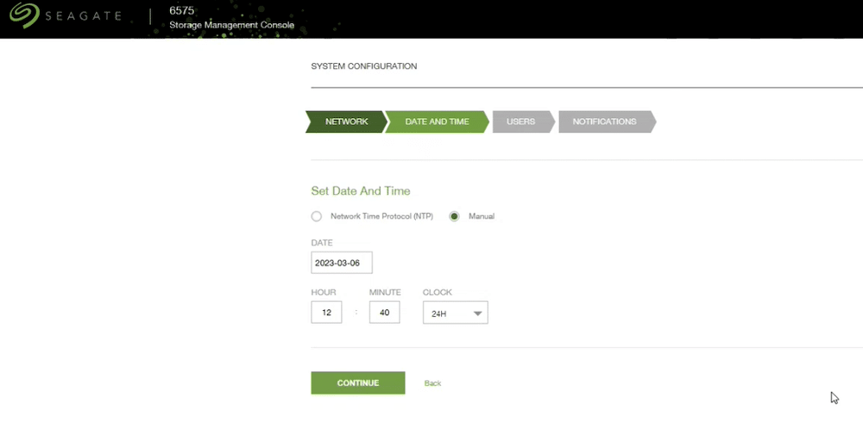Click the Set Date And Time heading

coord(361,190)
